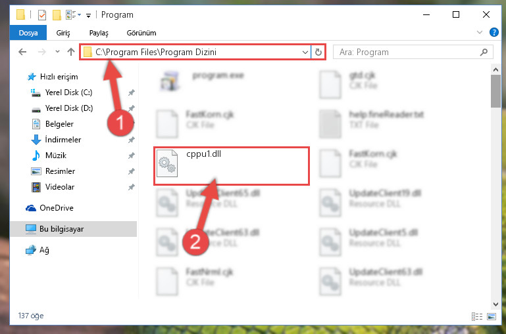Open the Paylaş ribbon tab
Image resolution: width=506 pixels, height=334 pixels.
(x=99, y=33)
